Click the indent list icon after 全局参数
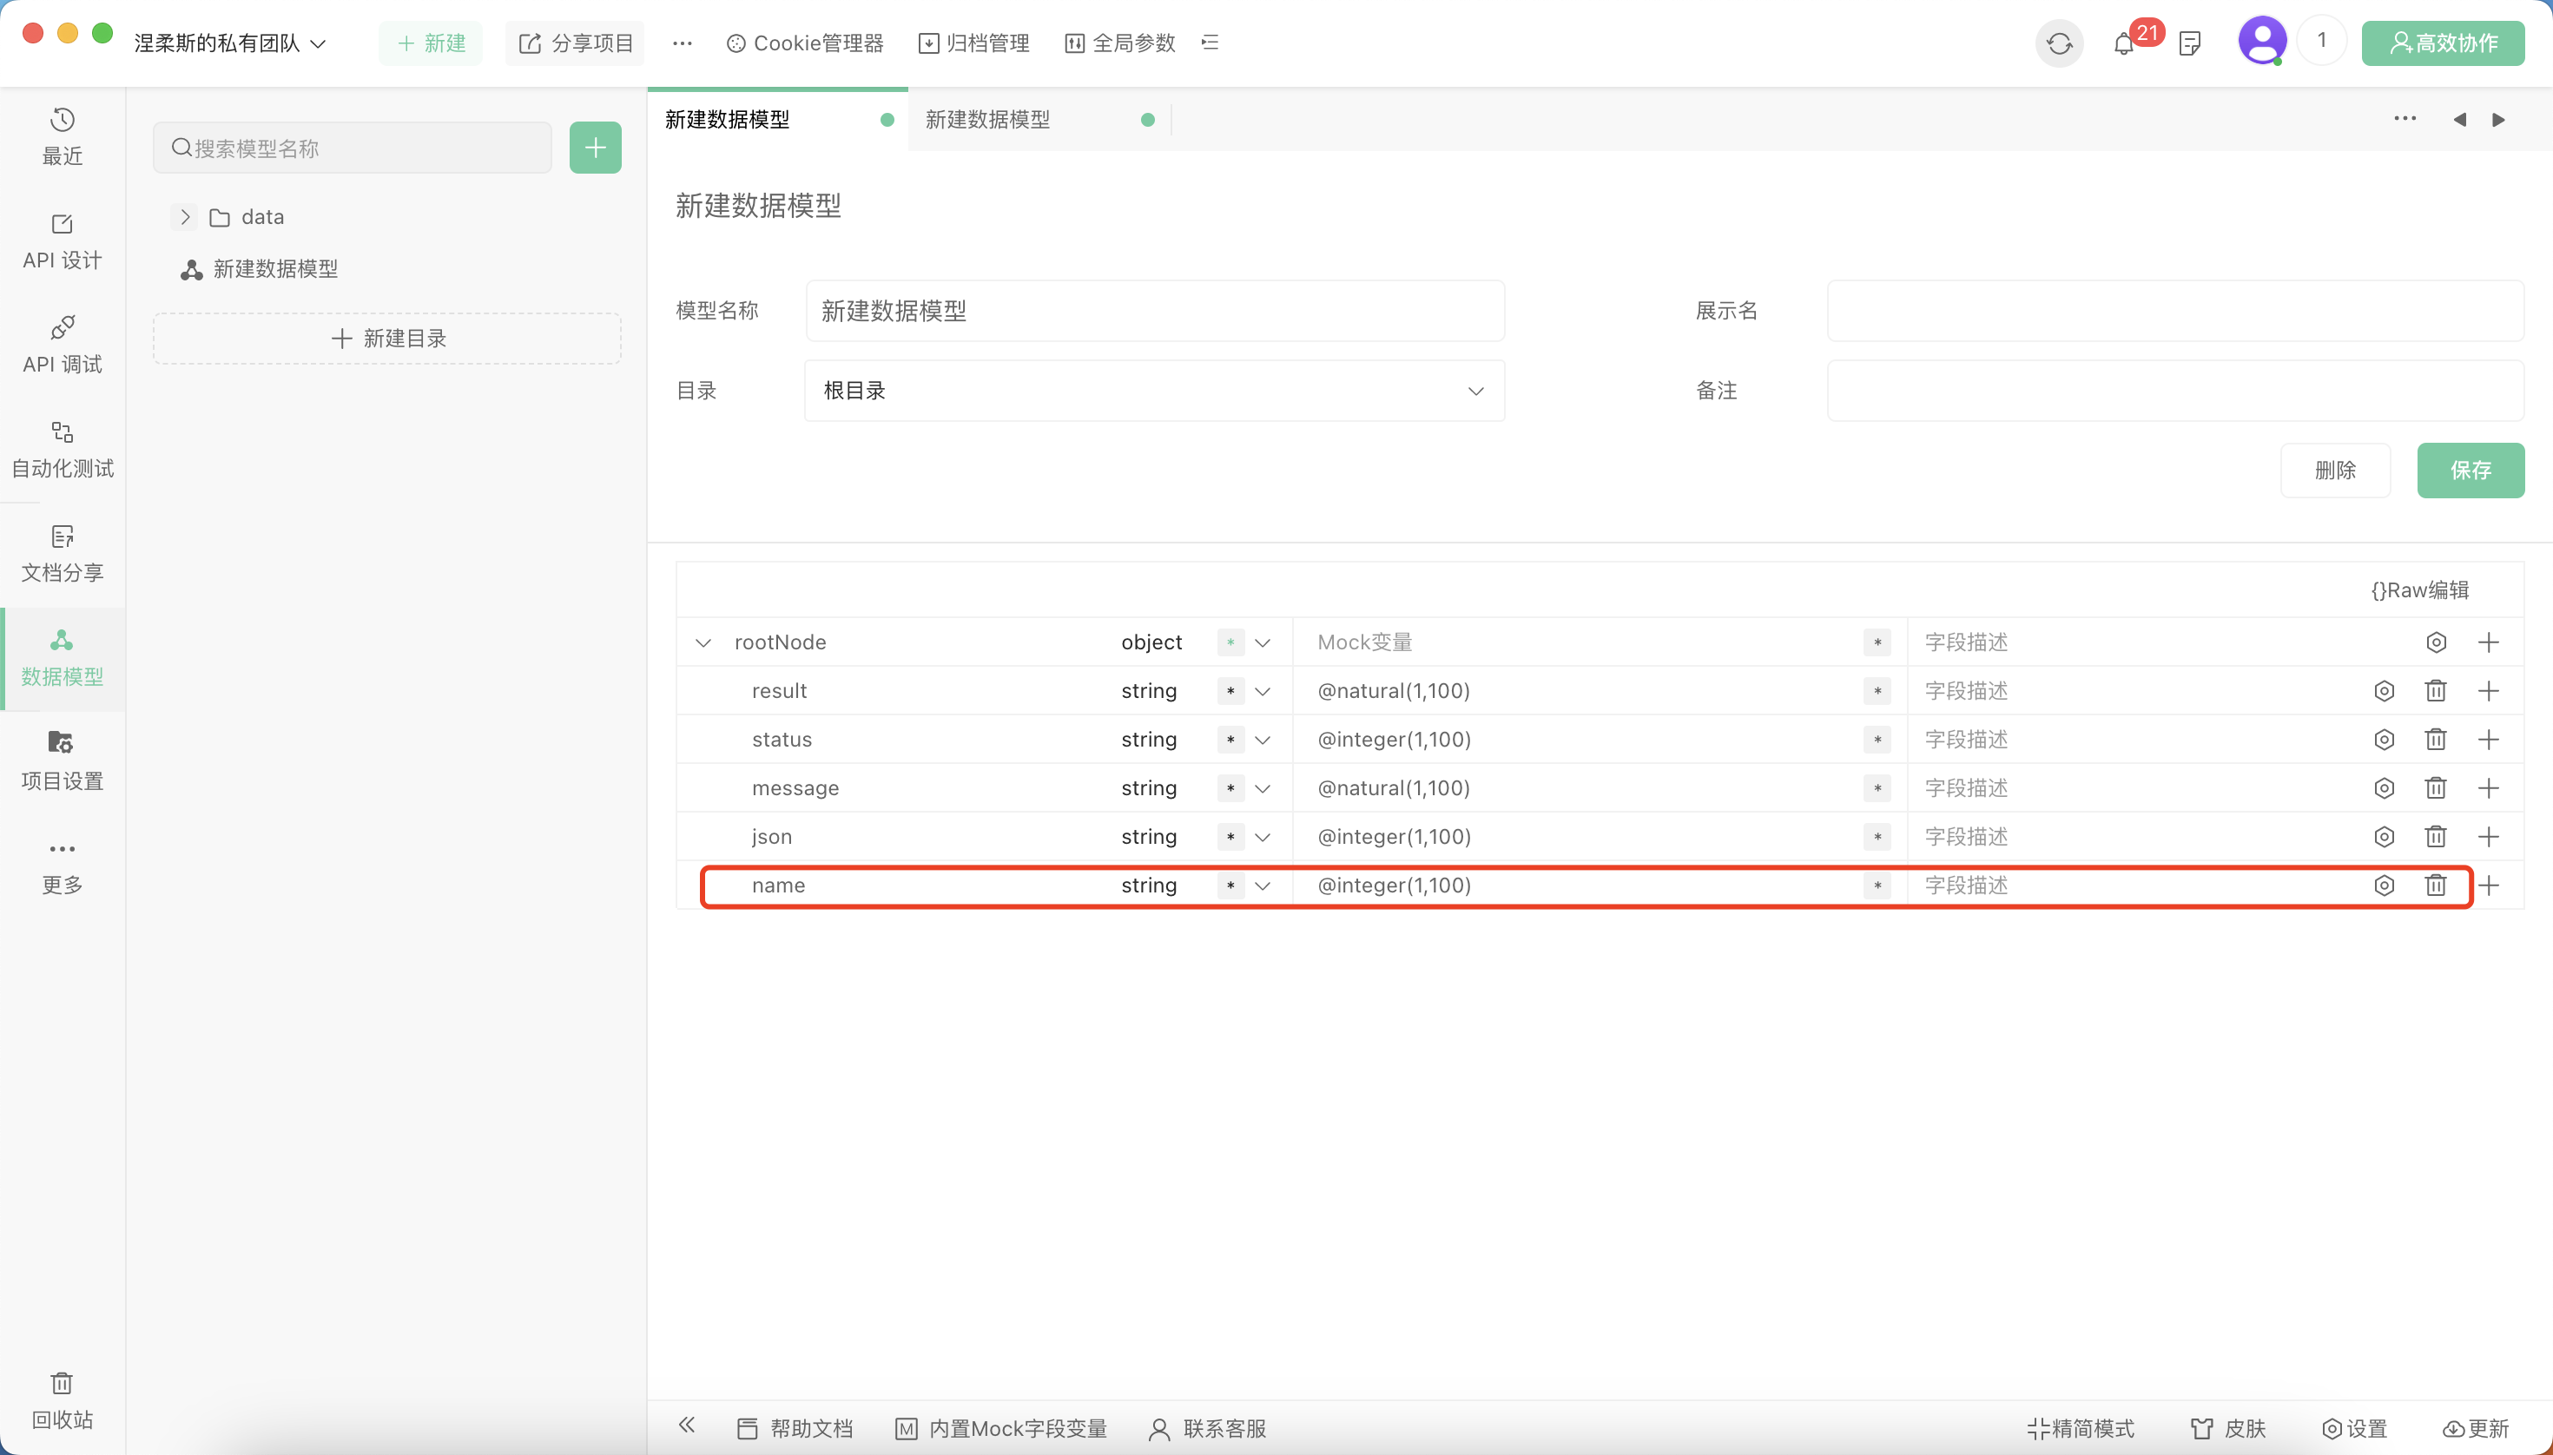This screenshot has height=1455, width=2553. 1210,42
